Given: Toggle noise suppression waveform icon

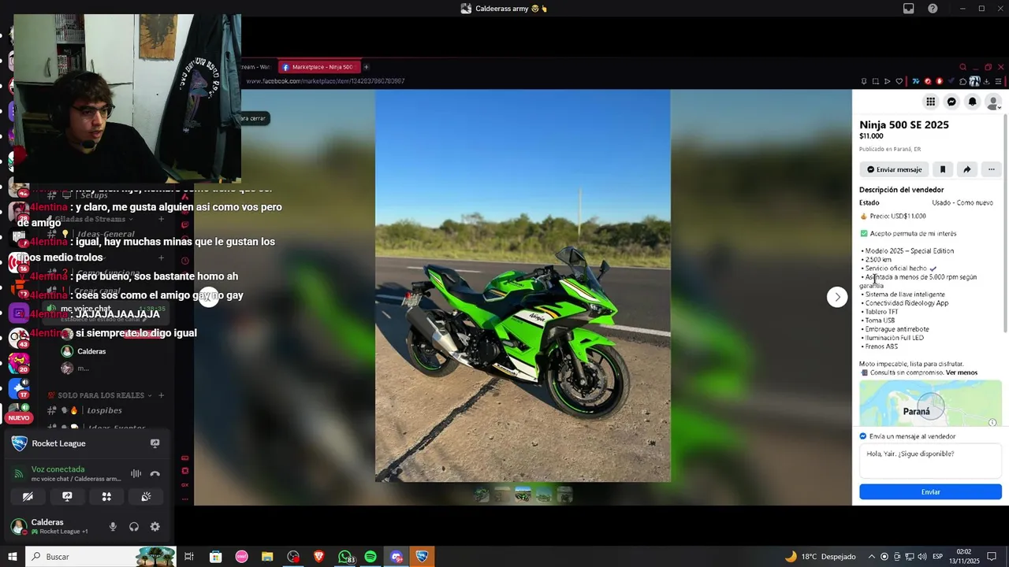Looking at the screenshot, I should point(136,473).
